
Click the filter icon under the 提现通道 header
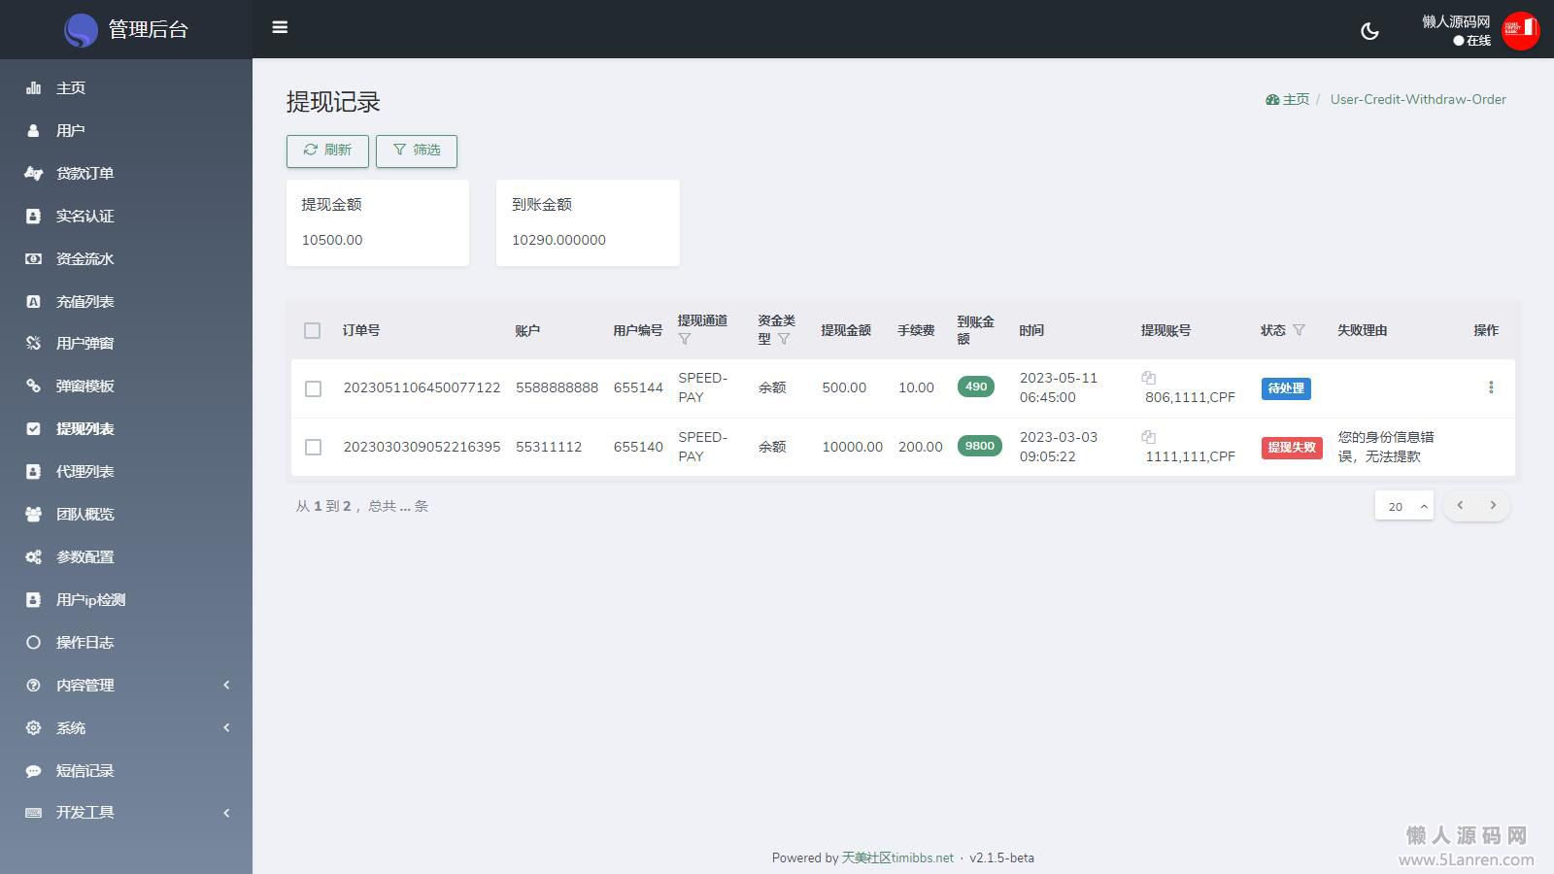685,339
